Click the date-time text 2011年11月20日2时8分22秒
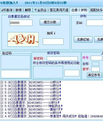 pyautogui.click(x=46, y=3)
